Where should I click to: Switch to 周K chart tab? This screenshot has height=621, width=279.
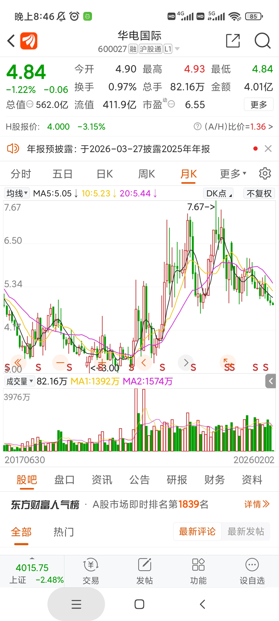click(146, 174)
